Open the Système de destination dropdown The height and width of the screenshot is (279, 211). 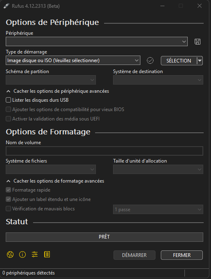[x=158, y=80]
